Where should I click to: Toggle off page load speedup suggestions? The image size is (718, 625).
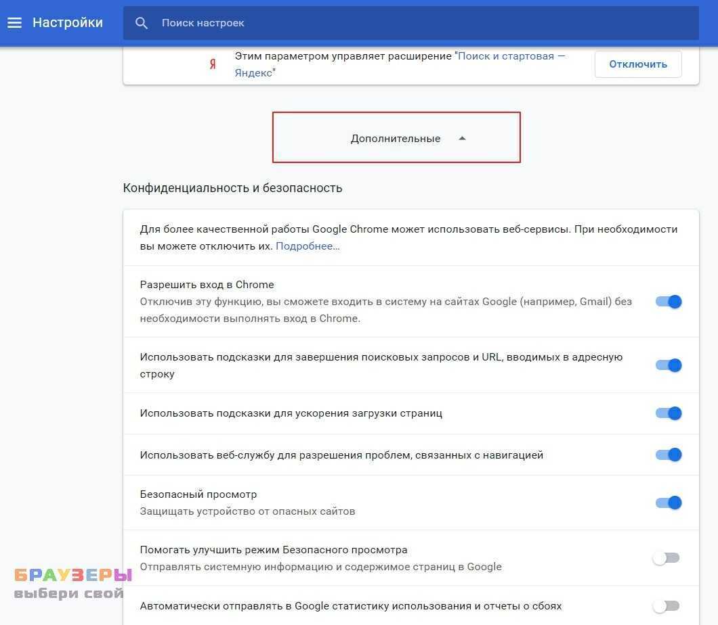pyautogui.click(x=668, y=413)
